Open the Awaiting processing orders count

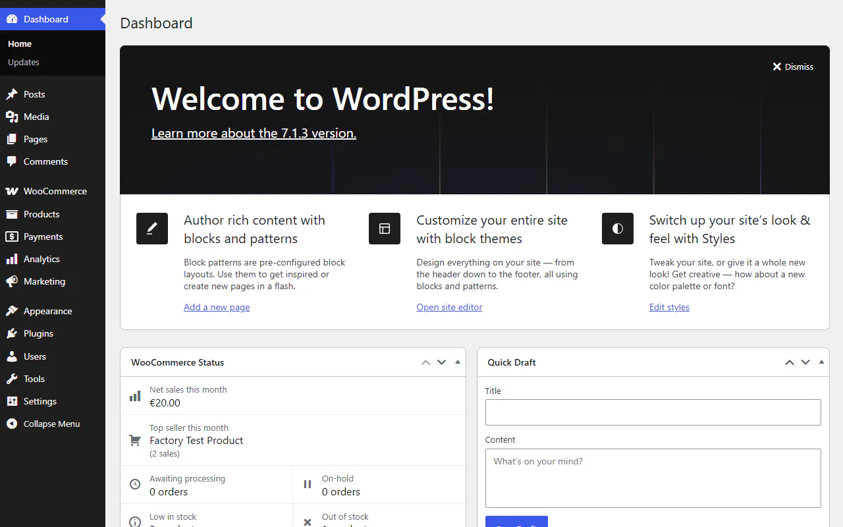(169, 491)
